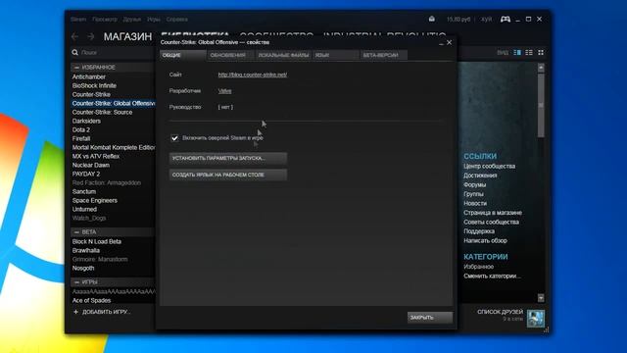Click ДОБАВИТЬ ИГРУ at the bottom left
This screenshot has height=353, width=627.
click(x=107, y=312)
